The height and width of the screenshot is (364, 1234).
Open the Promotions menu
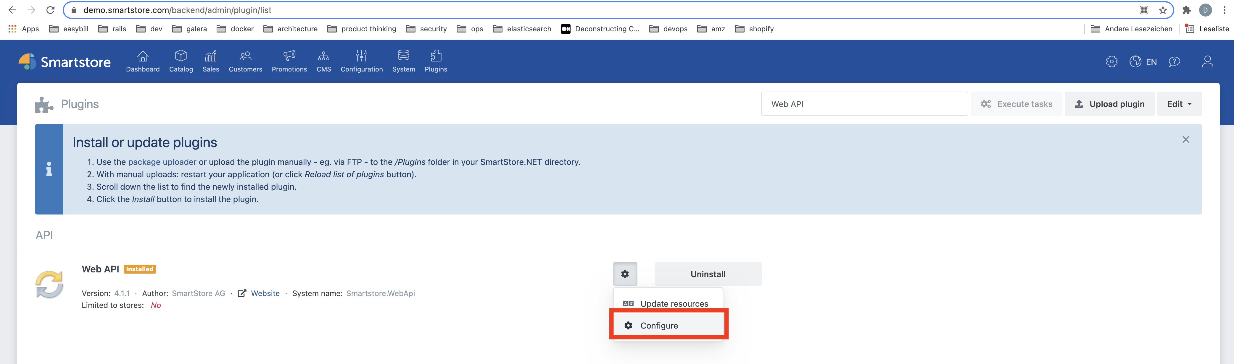pyautogui.click(x=289, y=62)
